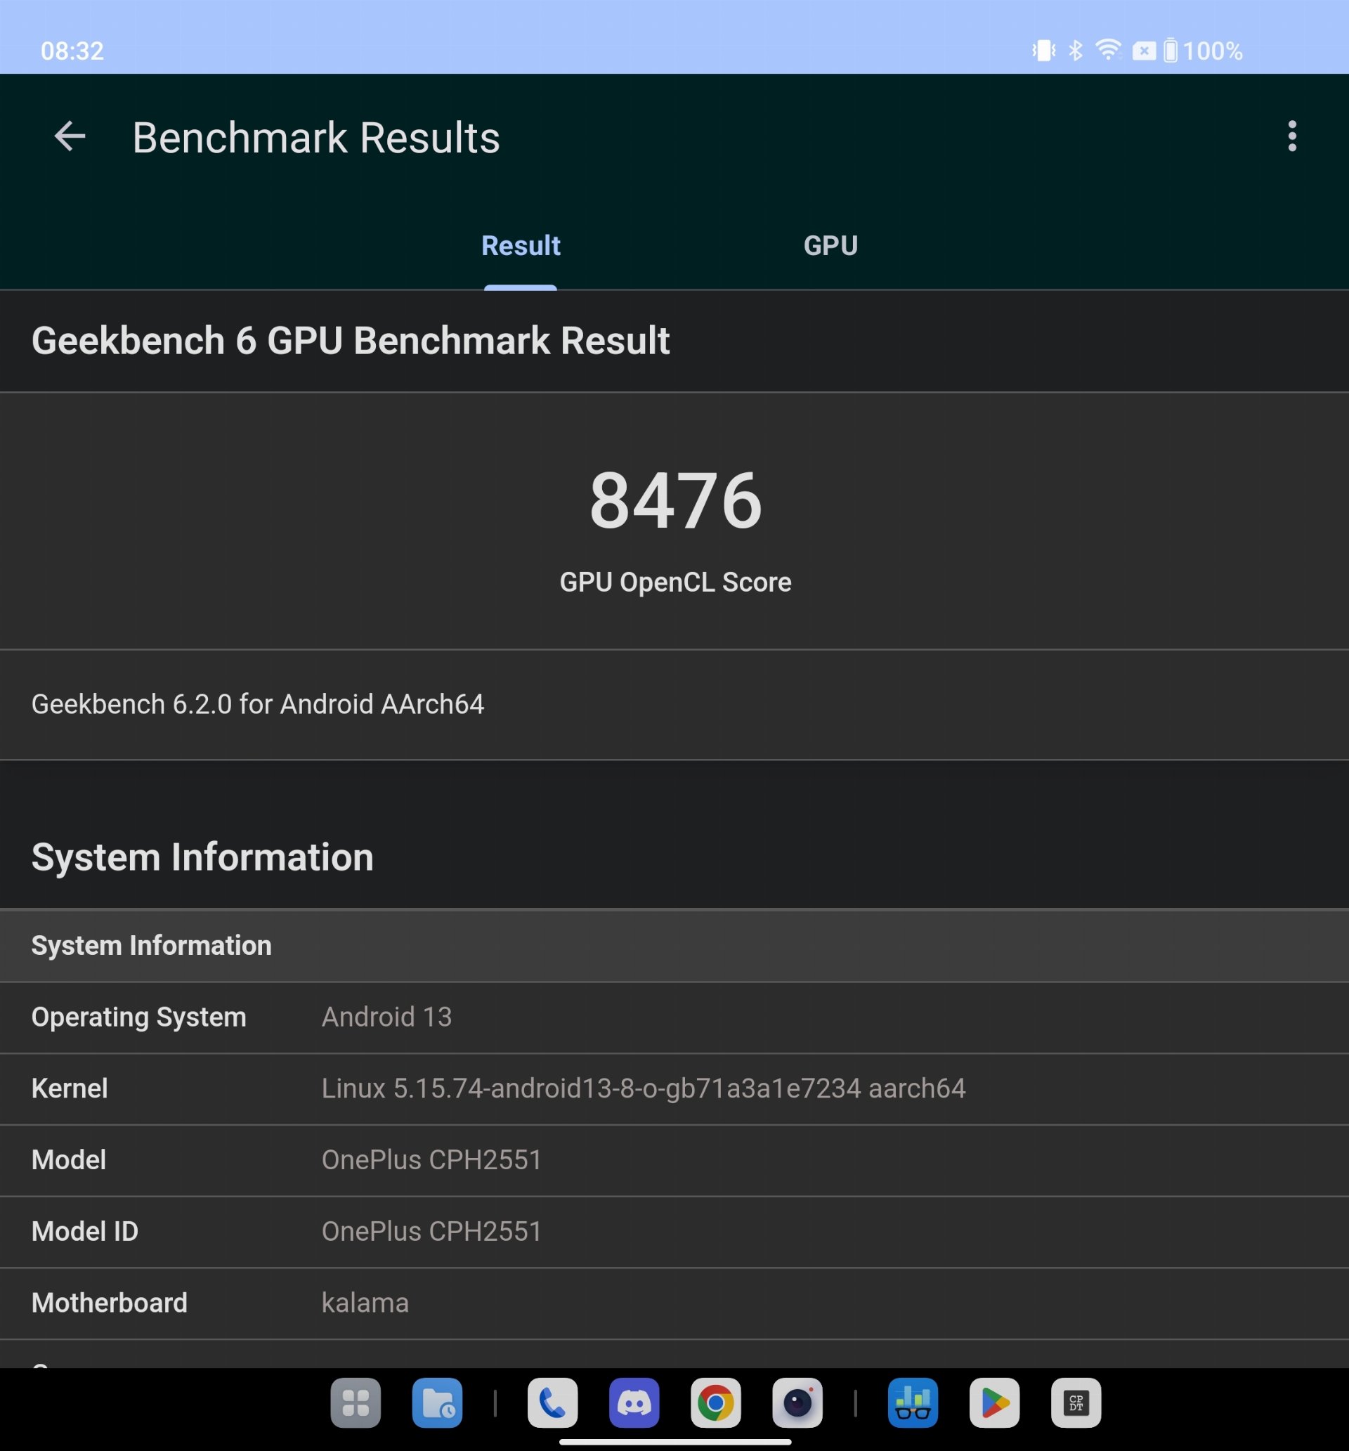Open Chrome browser from the dock
The height and width of the screenshot is (1451, 1349).
tap(715, 1402)
